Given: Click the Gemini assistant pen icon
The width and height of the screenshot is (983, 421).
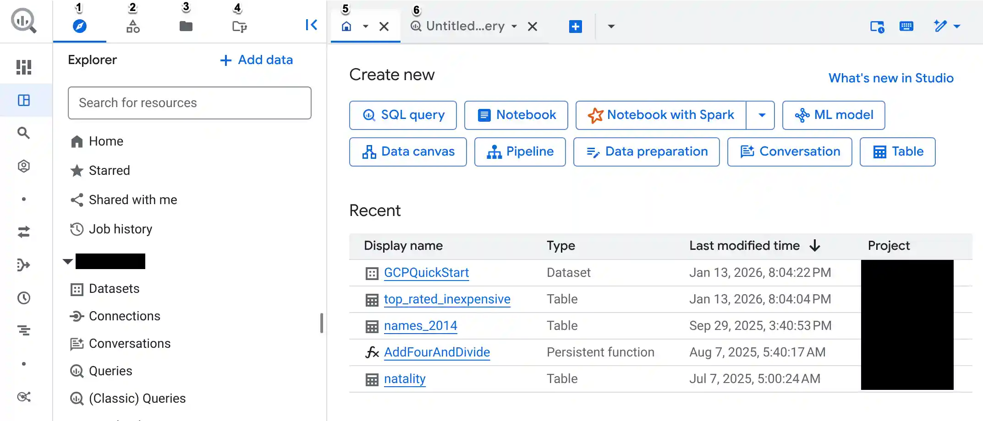Looking at the screenshot, I should pos(941,26).
